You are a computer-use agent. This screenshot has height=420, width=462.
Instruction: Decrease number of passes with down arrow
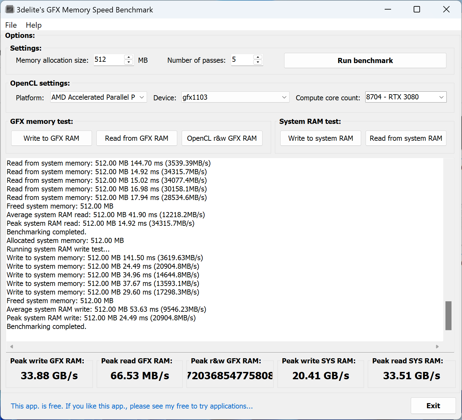(x=258, y=62)
